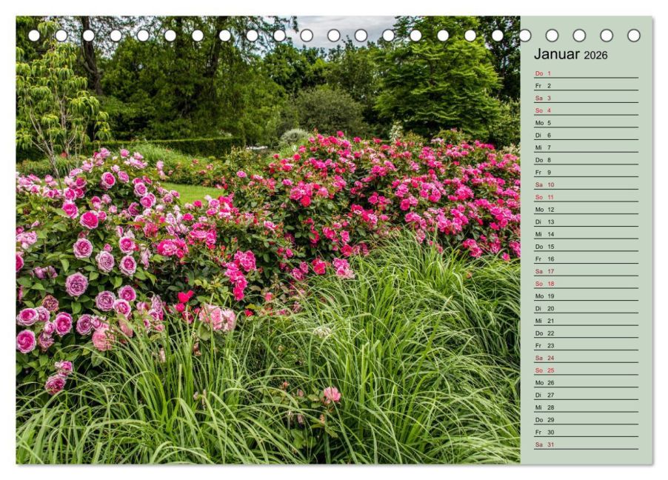This screenshot has width=668, height=480.
Task: Select the Fr 2 date row
Action: point(587,86)
